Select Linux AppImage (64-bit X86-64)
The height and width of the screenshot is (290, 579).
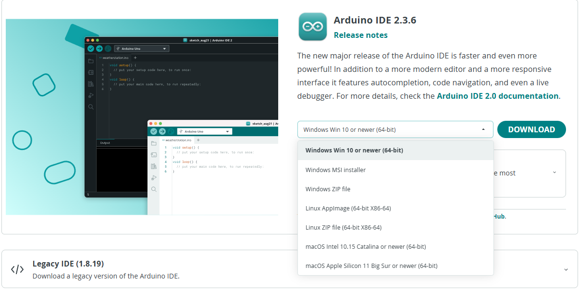pyautogui.click(x=348, y=208)
